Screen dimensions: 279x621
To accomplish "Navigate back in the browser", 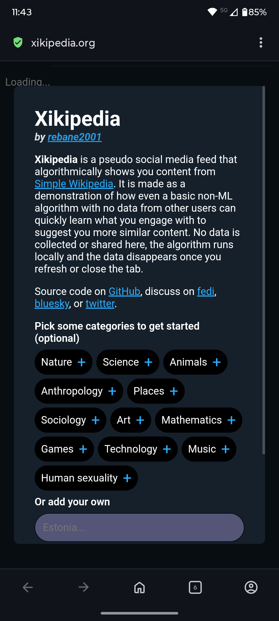I will [x=27, y=587].
